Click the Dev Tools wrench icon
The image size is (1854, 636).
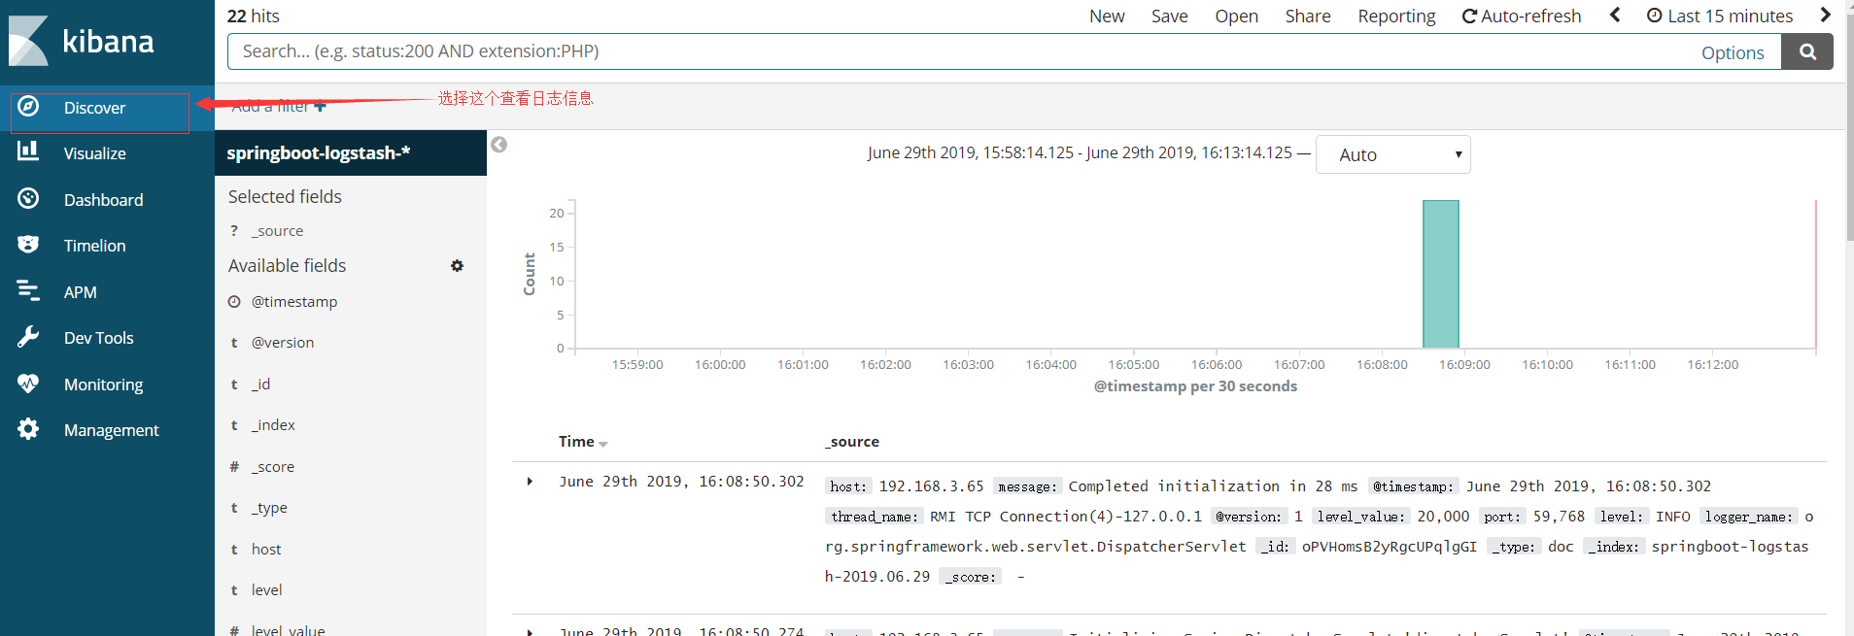tap(28, 337)
